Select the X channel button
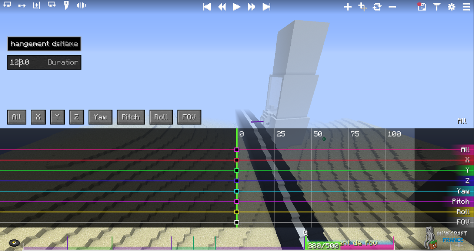Image resolution: width=474 pixels, height=251 pixels. (38, 117)
